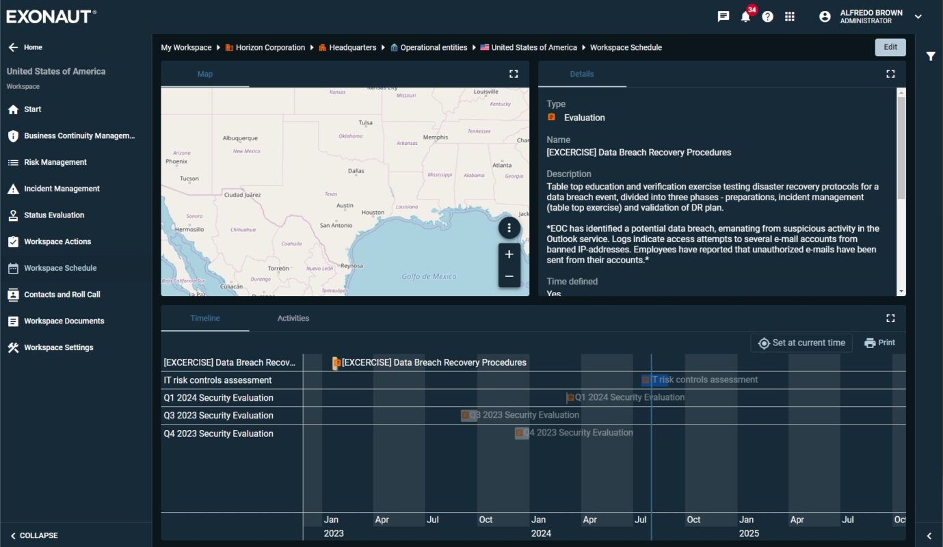The height and width of the screenshot is (547, 943).
Task: Open the chat messages icon
Action: (723, 16)
